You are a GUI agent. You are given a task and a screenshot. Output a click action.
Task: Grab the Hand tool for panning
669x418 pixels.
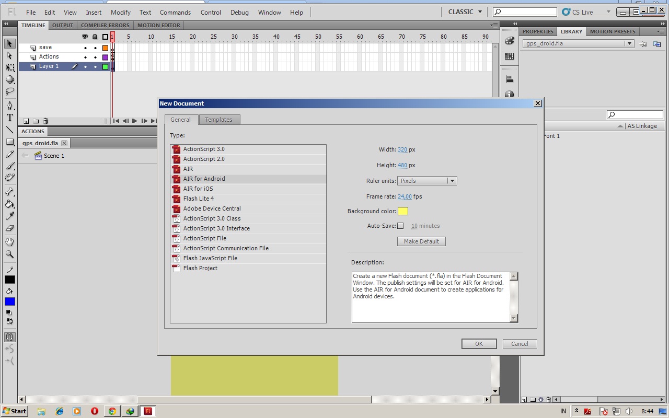tap(9, 241)
